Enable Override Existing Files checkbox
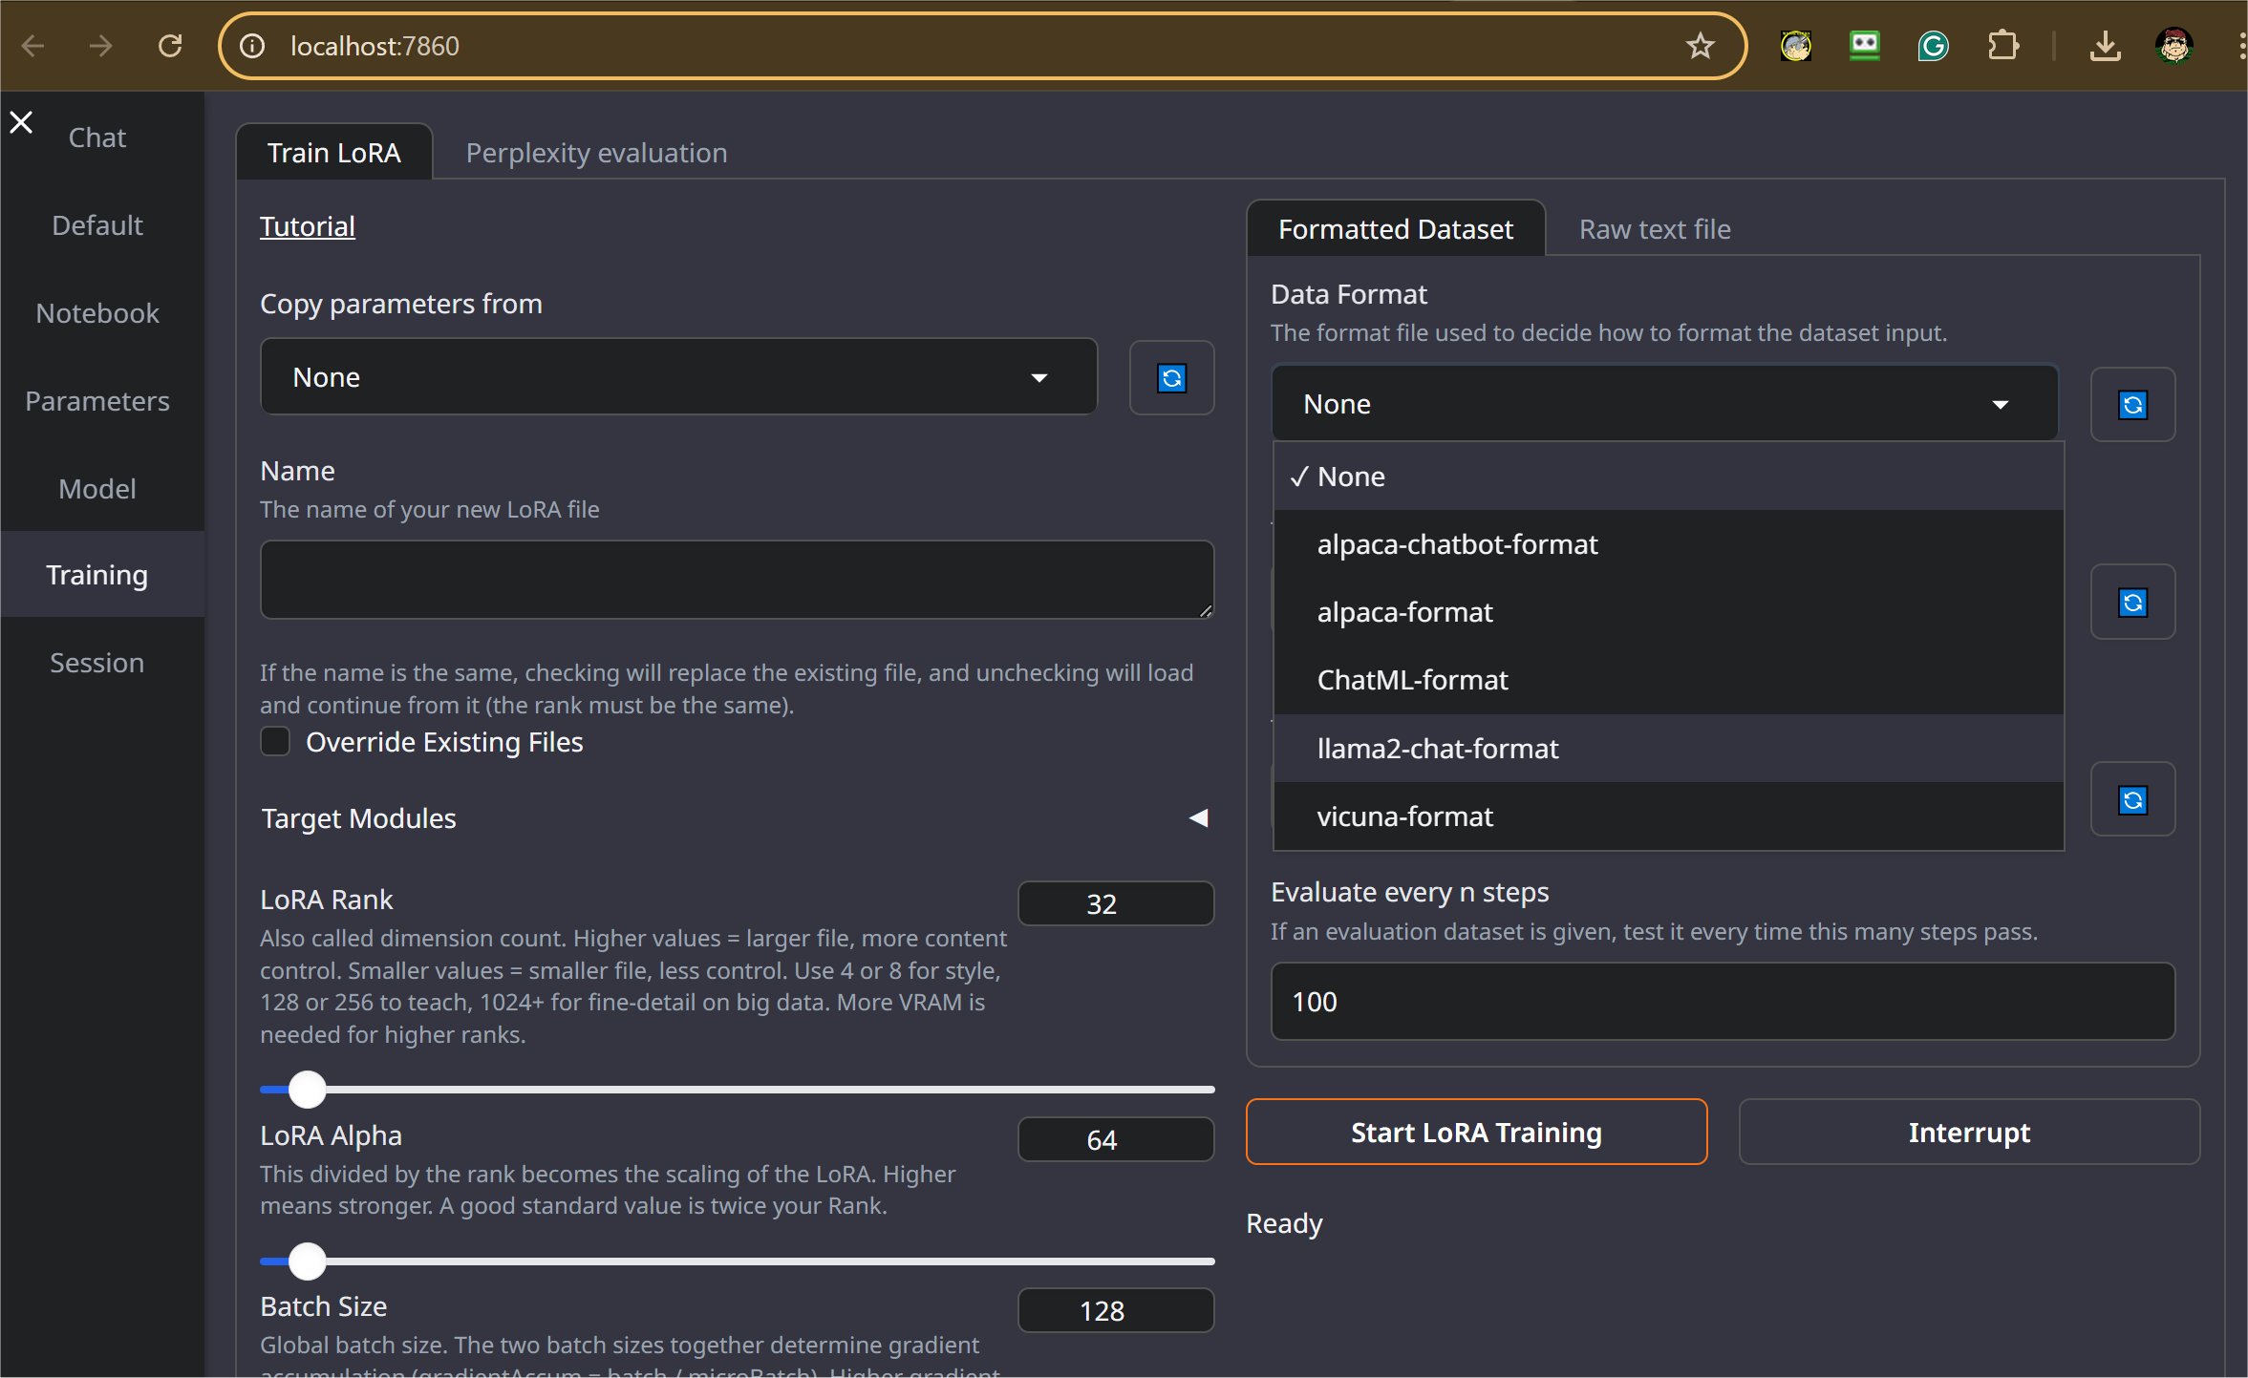The image size is (2248, 1378). pyautogui.click(x=276, y=742)
